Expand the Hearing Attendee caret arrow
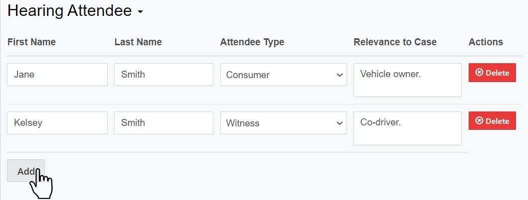Screen dimensions: 528x200 point(140,12)
